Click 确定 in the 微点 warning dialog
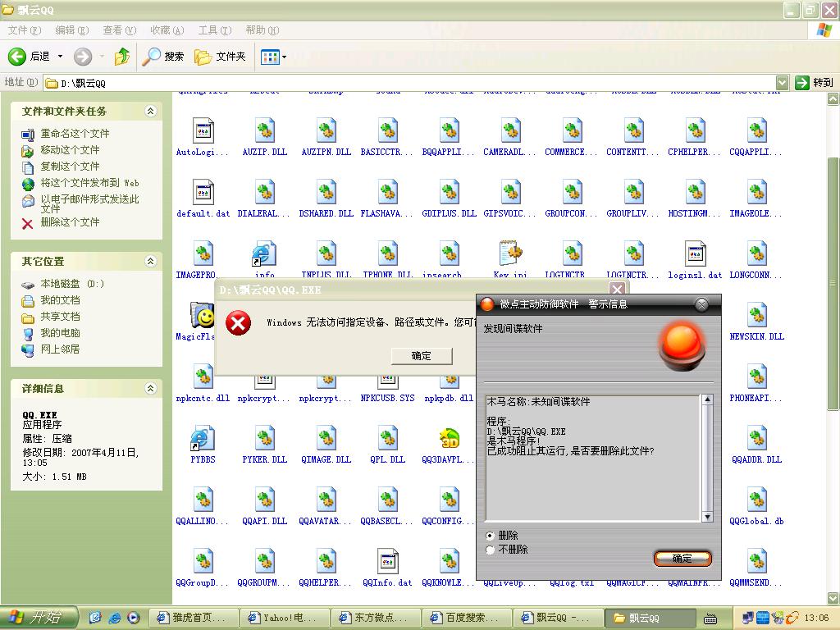Screen dimensions: 840x630 [682, 559]
